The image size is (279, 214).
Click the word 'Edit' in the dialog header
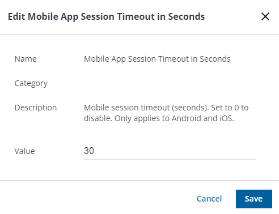coord(16,16)
